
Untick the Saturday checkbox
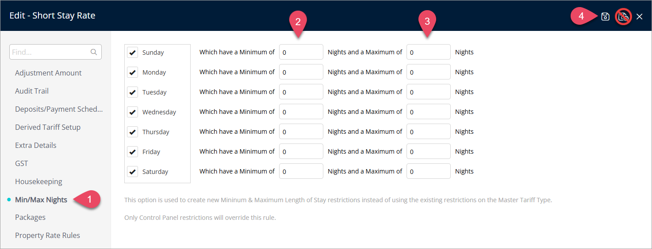coord(133,172)
